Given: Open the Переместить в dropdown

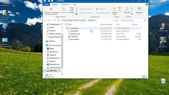Looking at the screenshot, I should tap(87, 9).
